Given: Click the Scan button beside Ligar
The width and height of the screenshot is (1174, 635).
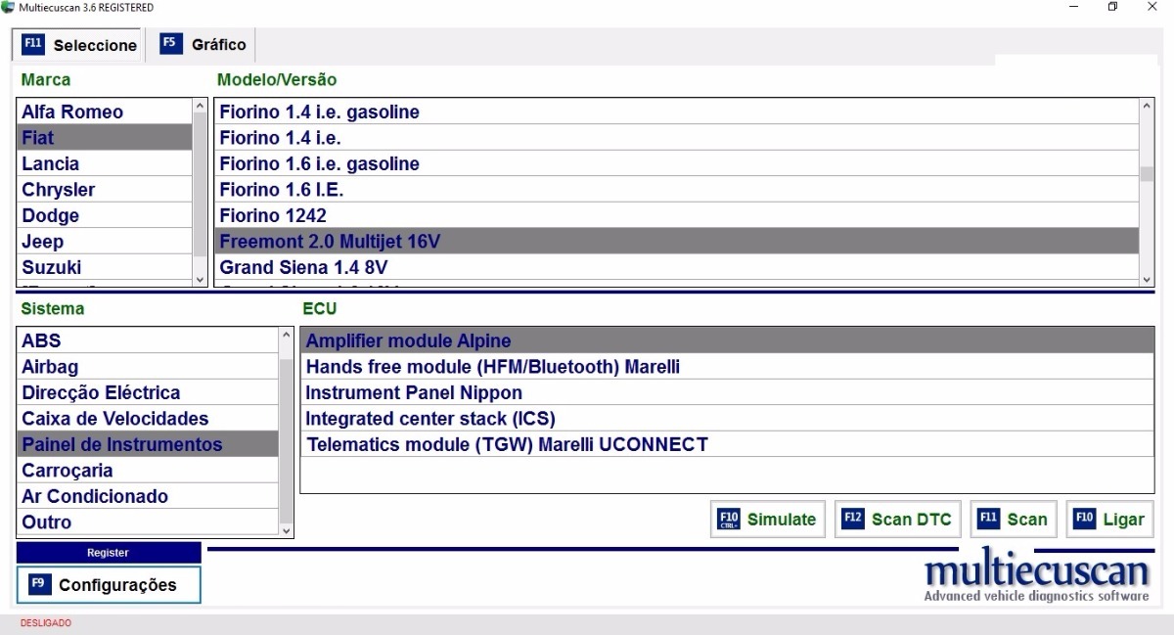Looking at the screenshot, I should (x=1014, y=520).
